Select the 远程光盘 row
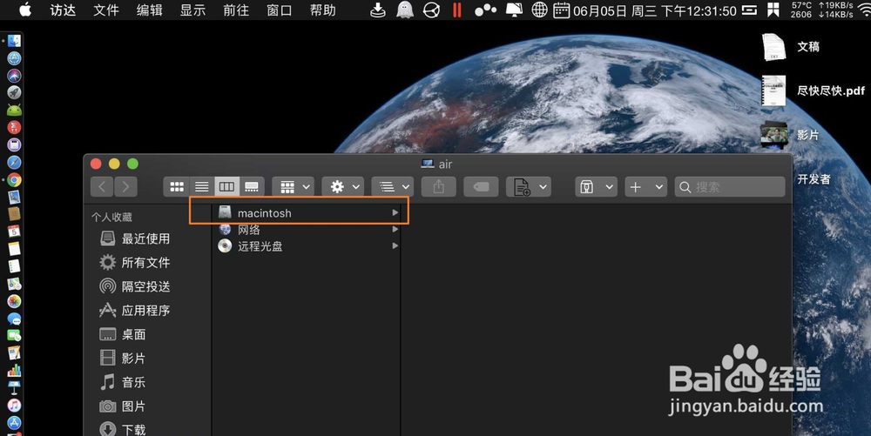The image size is (871, 436). point(306,245)
